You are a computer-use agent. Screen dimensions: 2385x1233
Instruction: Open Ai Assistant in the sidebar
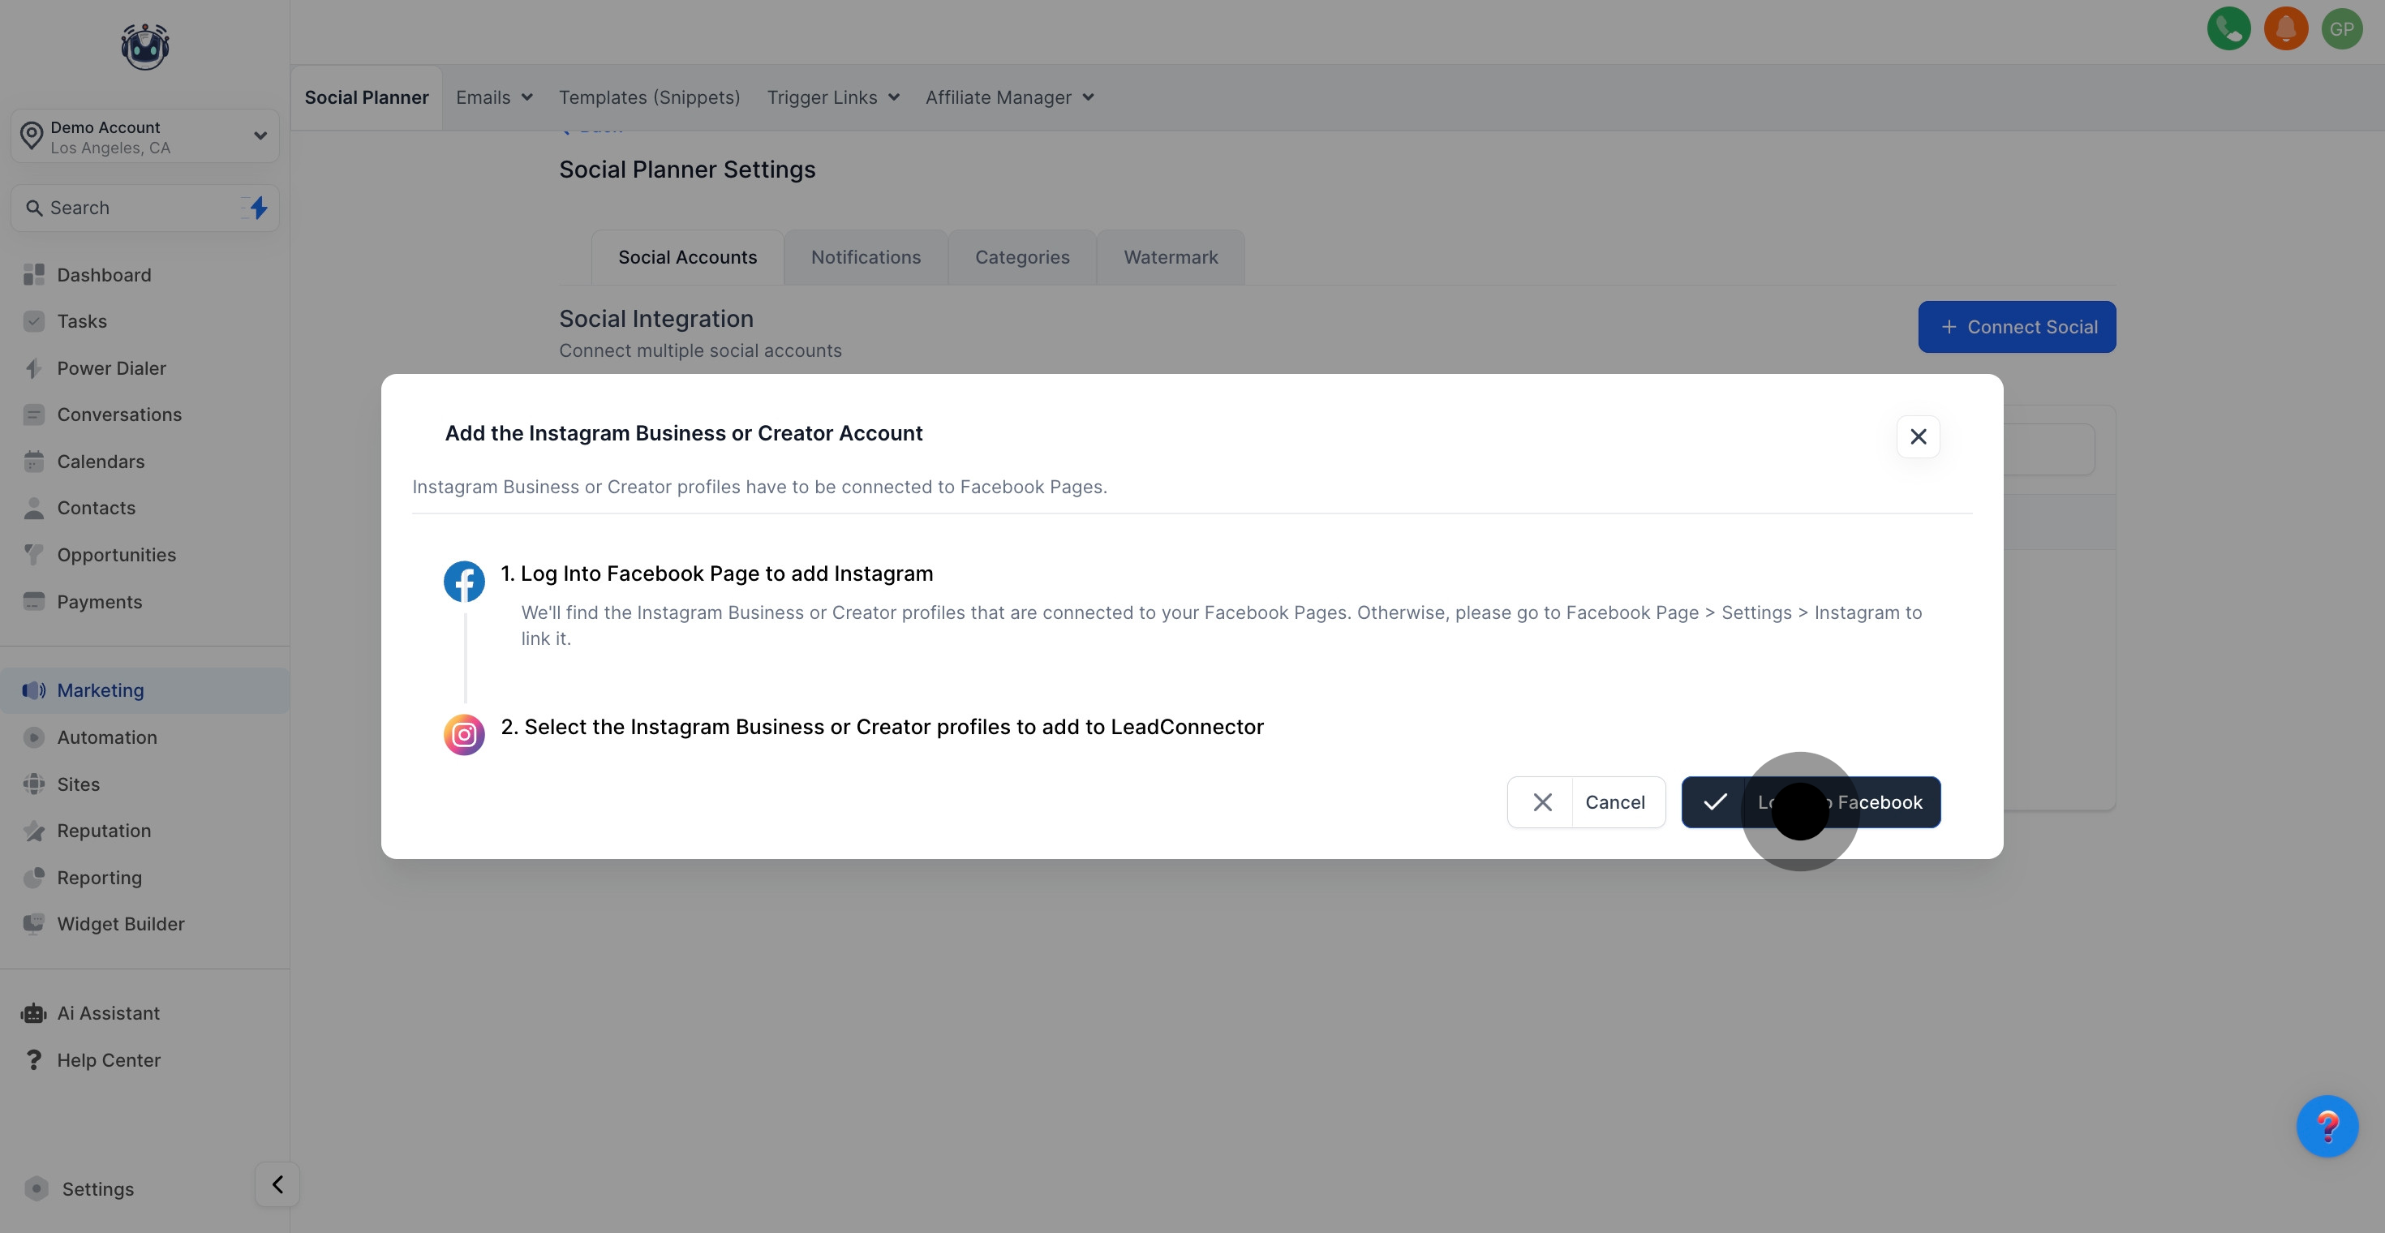109,1012
